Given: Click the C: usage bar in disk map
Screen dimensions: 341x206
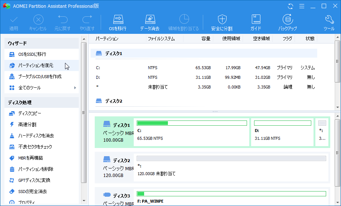Looking at the screenshot, I should tap(192, 123).
